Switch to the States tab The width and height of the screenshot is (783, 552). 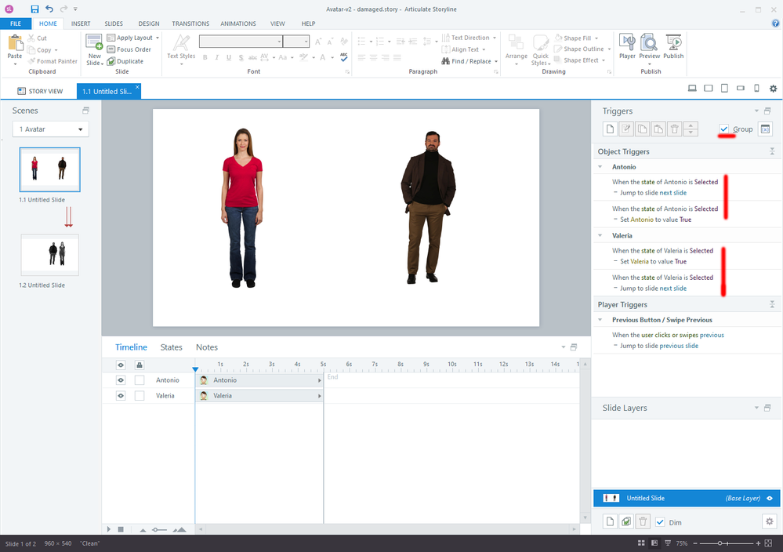(x=171, y=347)
